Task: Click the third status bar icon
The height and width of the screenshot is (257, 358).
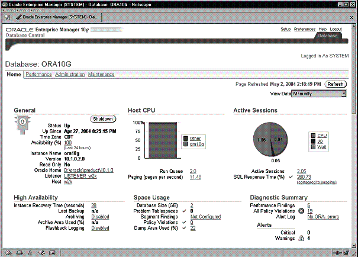Action: pos(30,252)
